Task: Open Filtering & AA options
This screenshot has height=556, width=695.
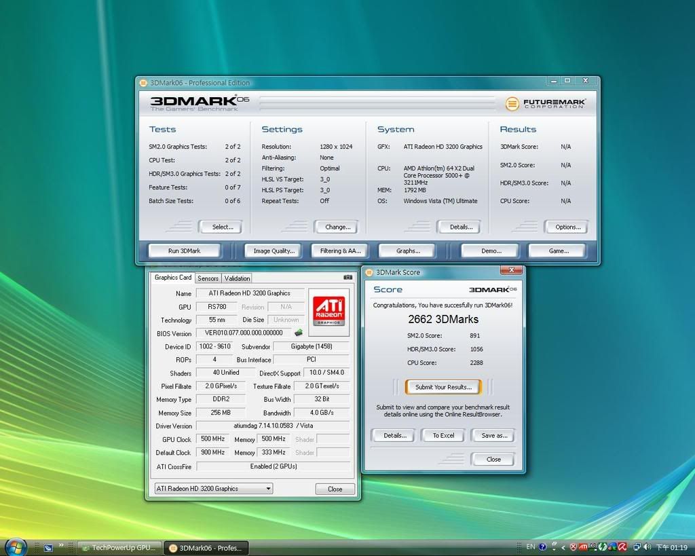Action: click(341, 251)
